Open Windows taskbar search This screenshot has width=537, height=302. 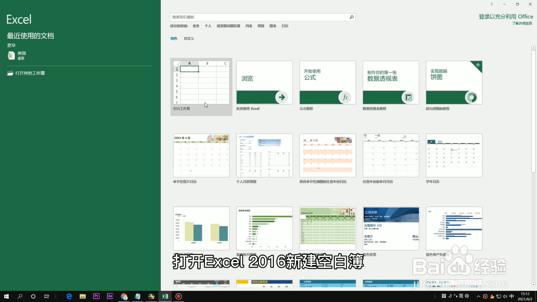20,296
